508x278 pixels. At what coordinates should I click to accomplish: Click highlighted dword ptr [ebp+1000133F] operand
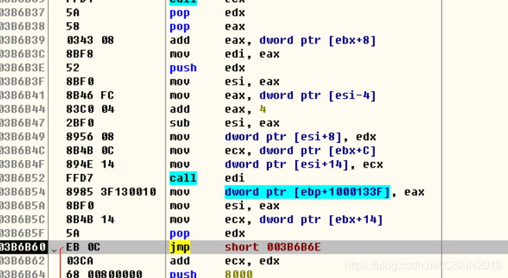tap(307, 192)
